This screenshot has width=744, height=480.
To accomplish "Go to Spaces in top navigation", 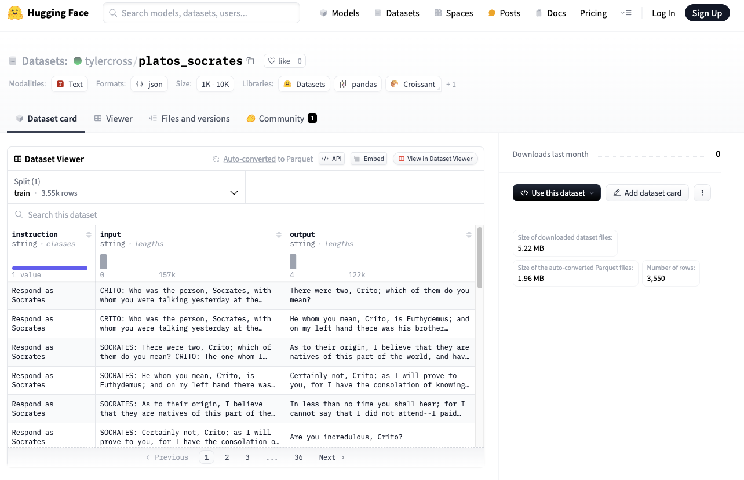I will tap(454, 13).
